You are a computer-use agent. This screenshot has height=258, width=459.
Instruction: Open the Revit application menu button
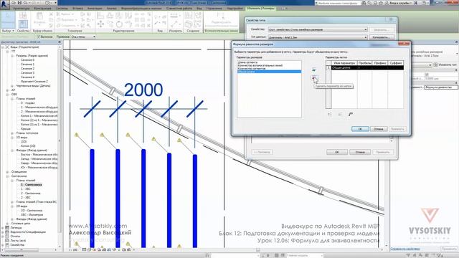click(x=4, y=4)
